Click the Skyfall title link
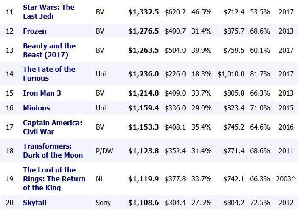Viewport: 298px width, 214px height. 34,203
